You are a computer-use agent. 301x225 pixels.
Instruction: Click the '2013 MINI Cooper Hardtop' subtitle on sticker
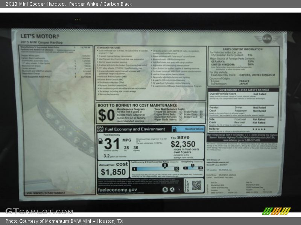coord(41,42)
